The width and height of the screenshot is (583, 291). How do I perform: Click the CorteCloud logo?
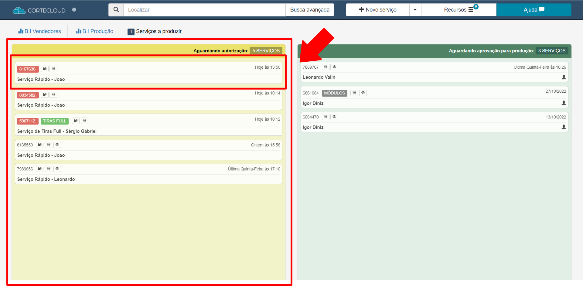pos(39,10)
